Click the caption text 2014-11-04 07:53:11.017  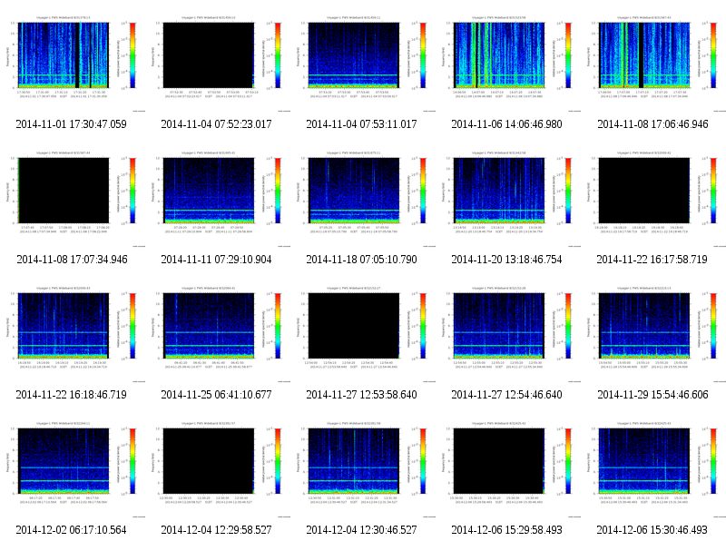tap(361, 124)
